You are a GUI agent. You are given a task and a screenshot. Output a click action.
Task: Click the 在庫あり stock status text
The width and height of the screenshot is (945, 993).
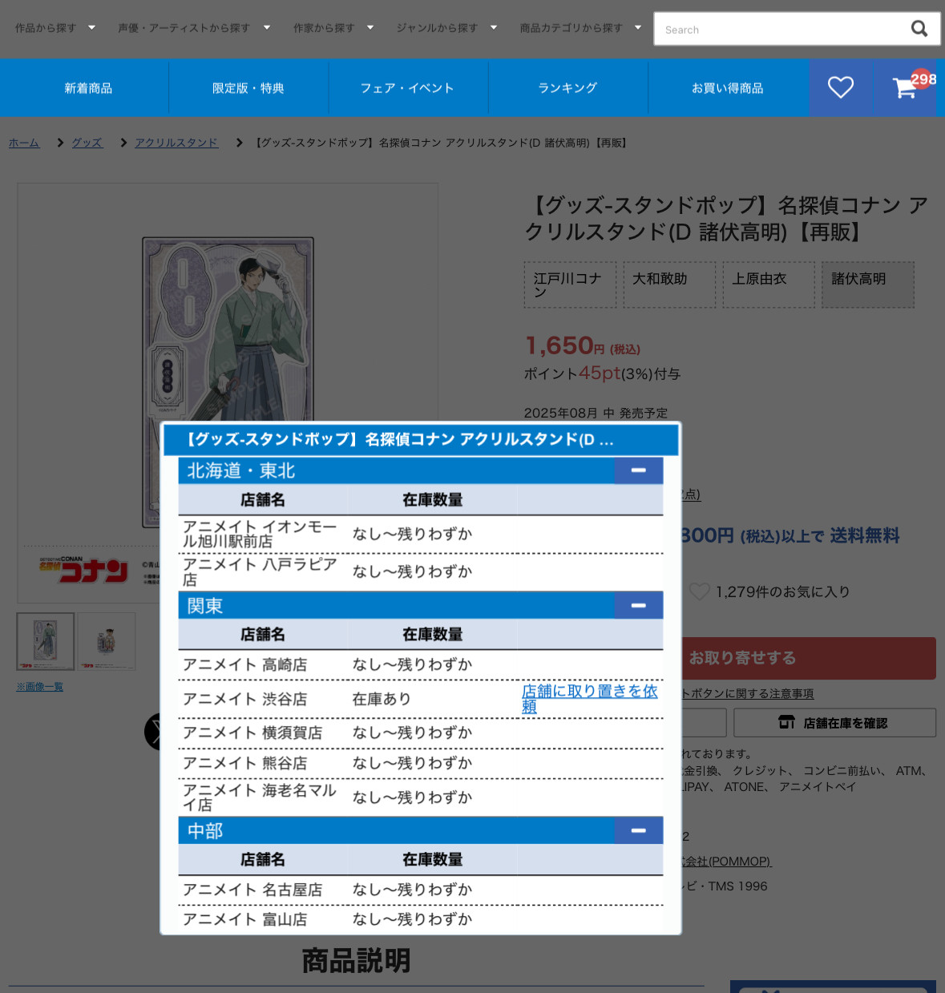click(x=382, y=699)
